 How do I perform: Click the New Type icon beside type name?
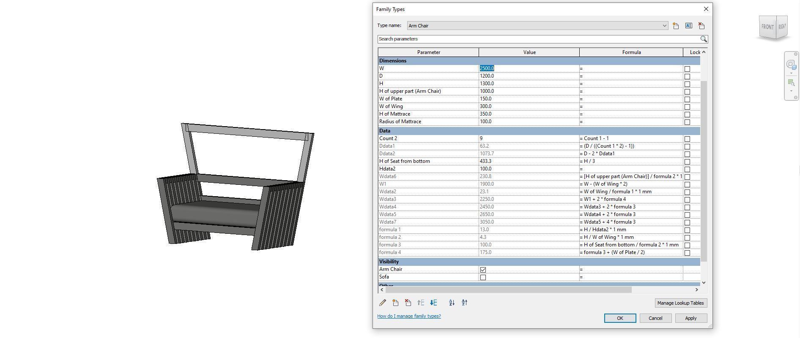[x=676, y=26]
